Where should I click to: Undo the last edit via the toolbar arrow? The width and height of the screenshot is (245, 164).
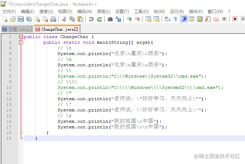click(91, 19)
